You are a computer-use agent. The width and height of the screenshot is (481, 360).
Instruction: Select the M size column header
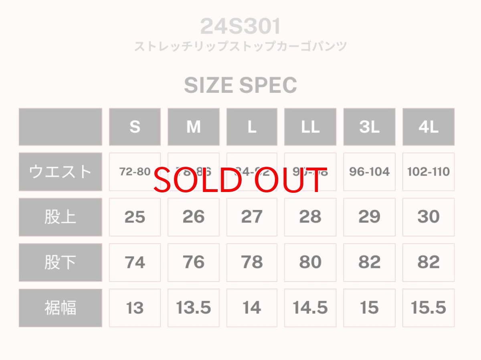point(194,127)
